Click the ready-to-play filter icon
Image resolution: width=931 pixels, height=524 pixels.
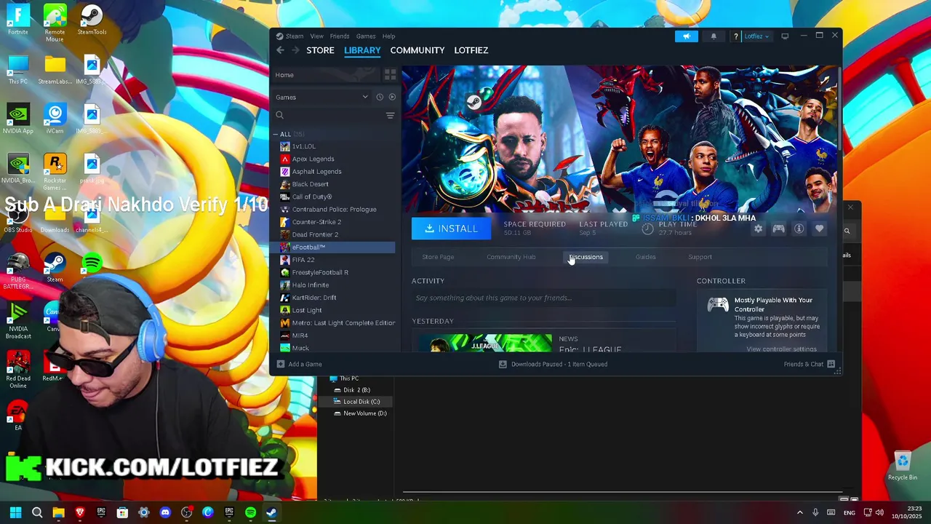click(392, 97)
